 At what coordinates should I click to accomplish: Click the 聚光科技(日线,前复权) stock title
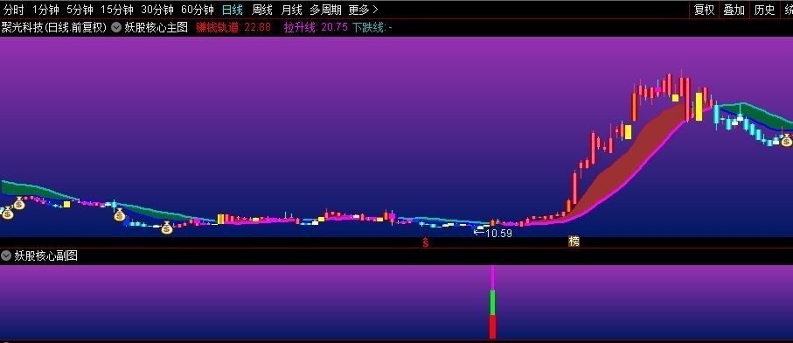click(54, 28)
